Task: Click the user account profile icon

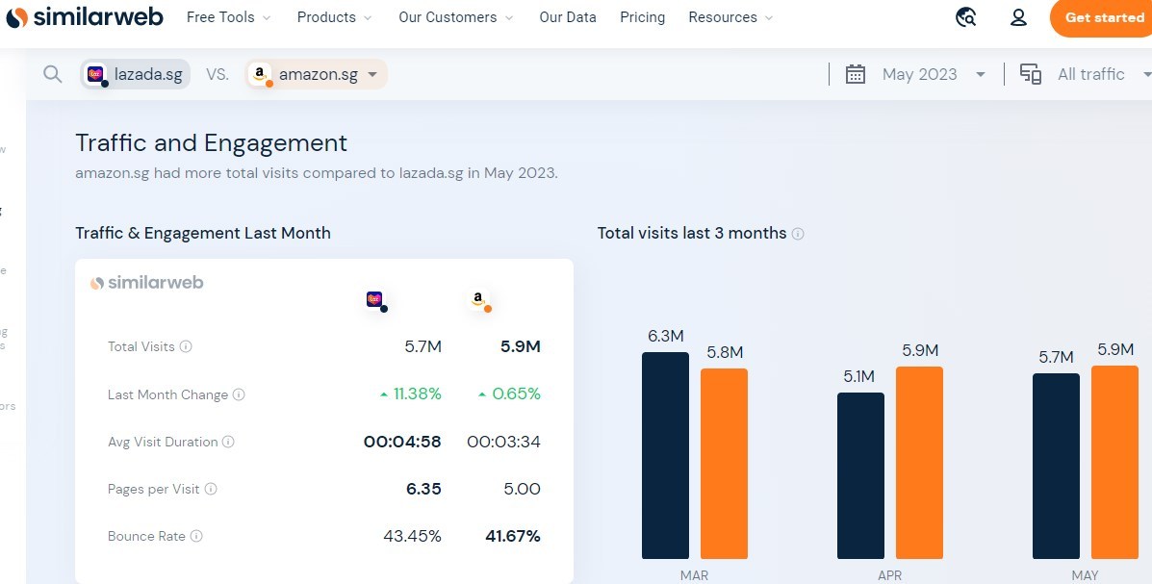Action: click(x=1018, y=17)
